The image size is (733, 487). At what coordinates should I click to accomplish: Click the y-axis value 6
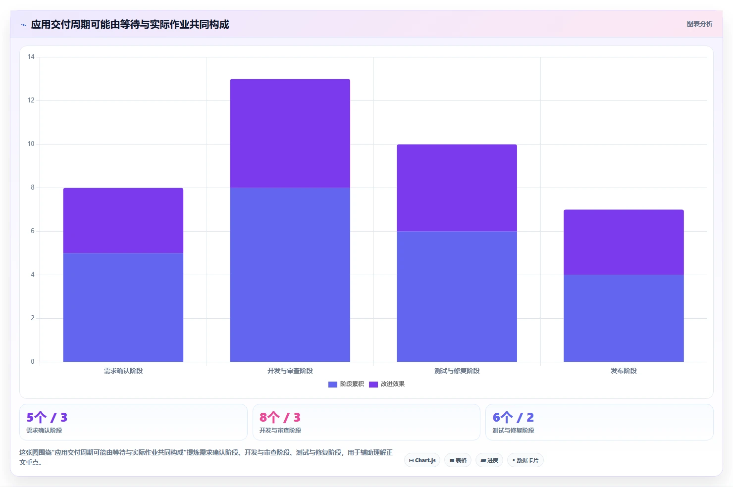click(x=33, y=231)
